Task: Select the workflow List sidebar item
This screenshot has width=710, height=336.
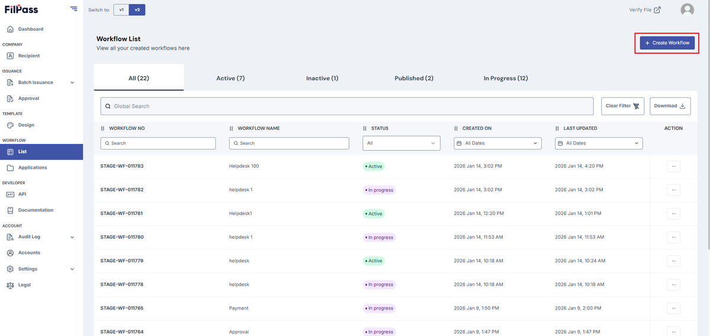Action: pyautogui.click(x=41, y=152)
